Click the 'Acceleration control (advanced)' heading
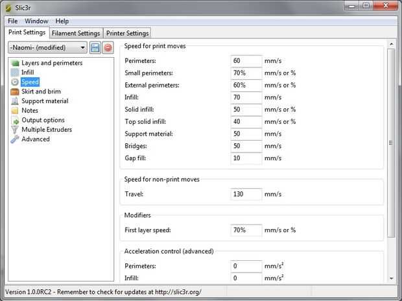Viewport: 402px width, 301px height. [x=169, y=251]
